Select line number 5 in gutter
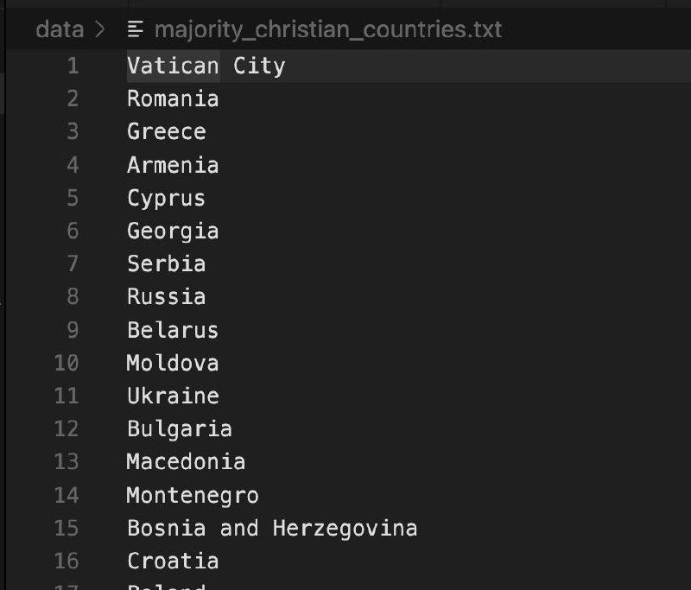 click(73, 198)
